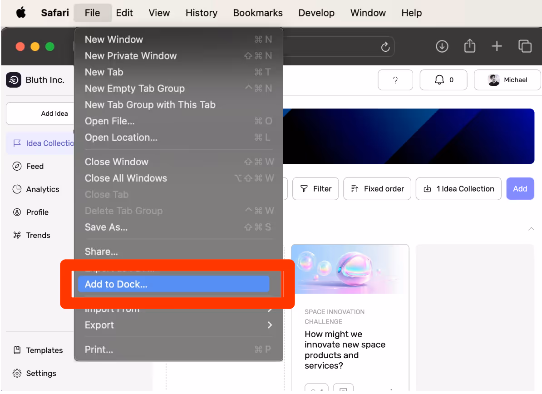Open notifications bell showing 0
Viewport: 542px width, 394px height.
point(443,80)
